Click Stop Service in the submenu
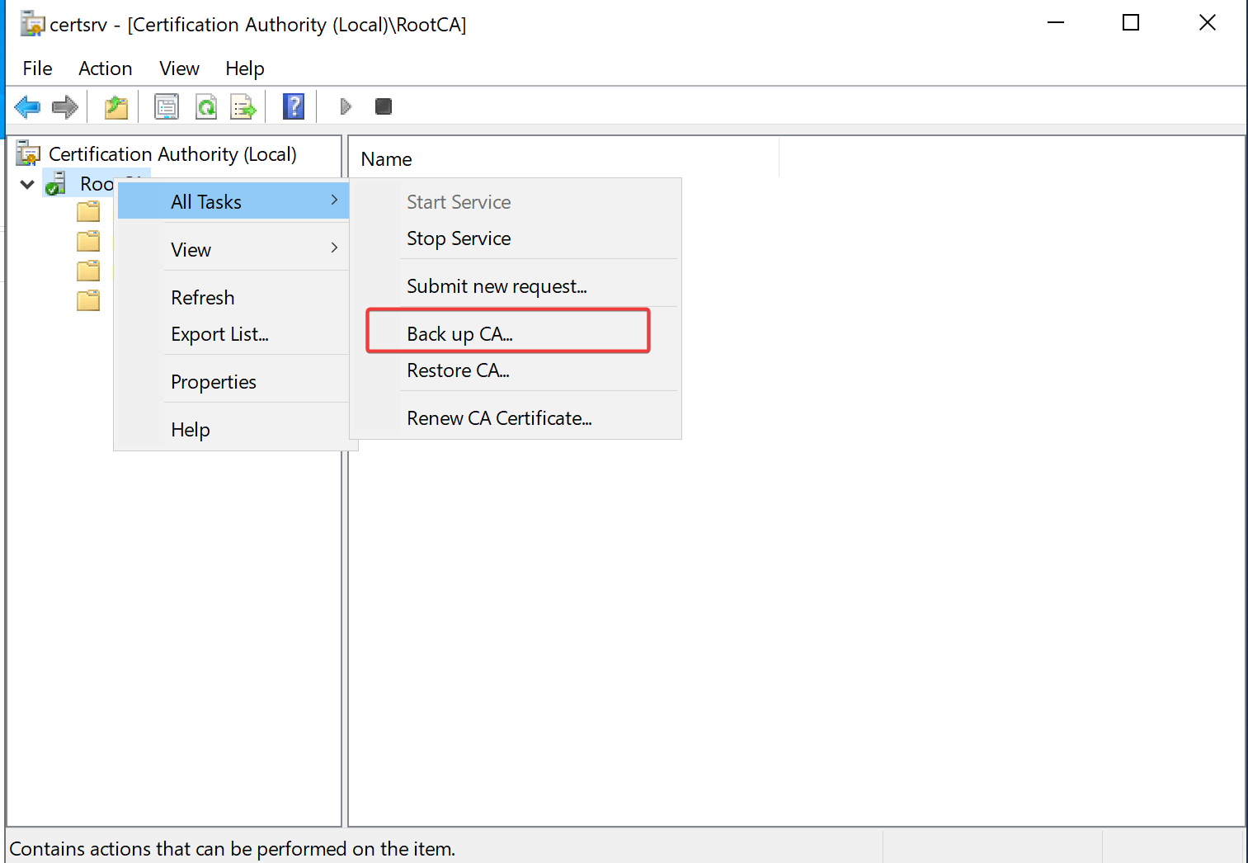Viewport: 1248px width, 863px height. [459, 238]
